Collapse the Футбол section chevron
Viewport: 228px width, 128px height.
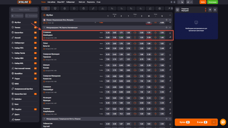pyautogui.click(x=170, y=15)
